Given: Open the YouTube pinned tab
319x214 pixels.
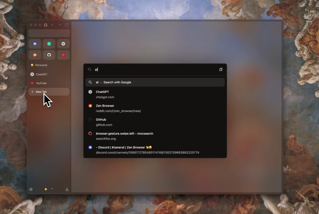Looking at the screenshot, I should [63, 55].
